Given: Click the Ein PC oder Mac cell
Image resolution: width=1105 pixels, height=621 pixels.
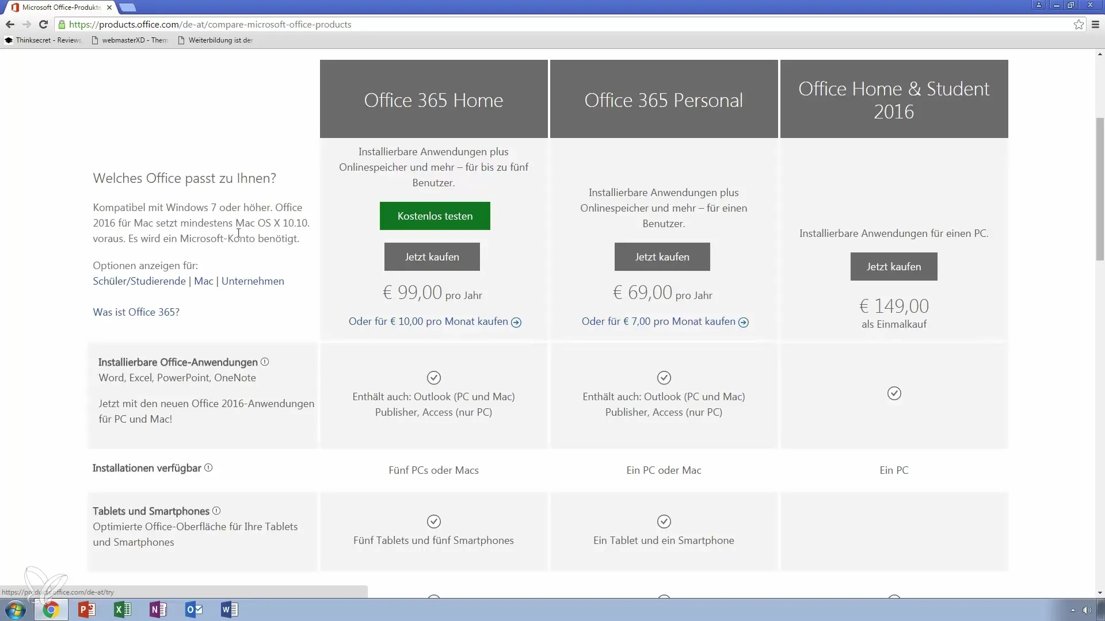Looking at the screenshot, I should [x=664, y=470].
